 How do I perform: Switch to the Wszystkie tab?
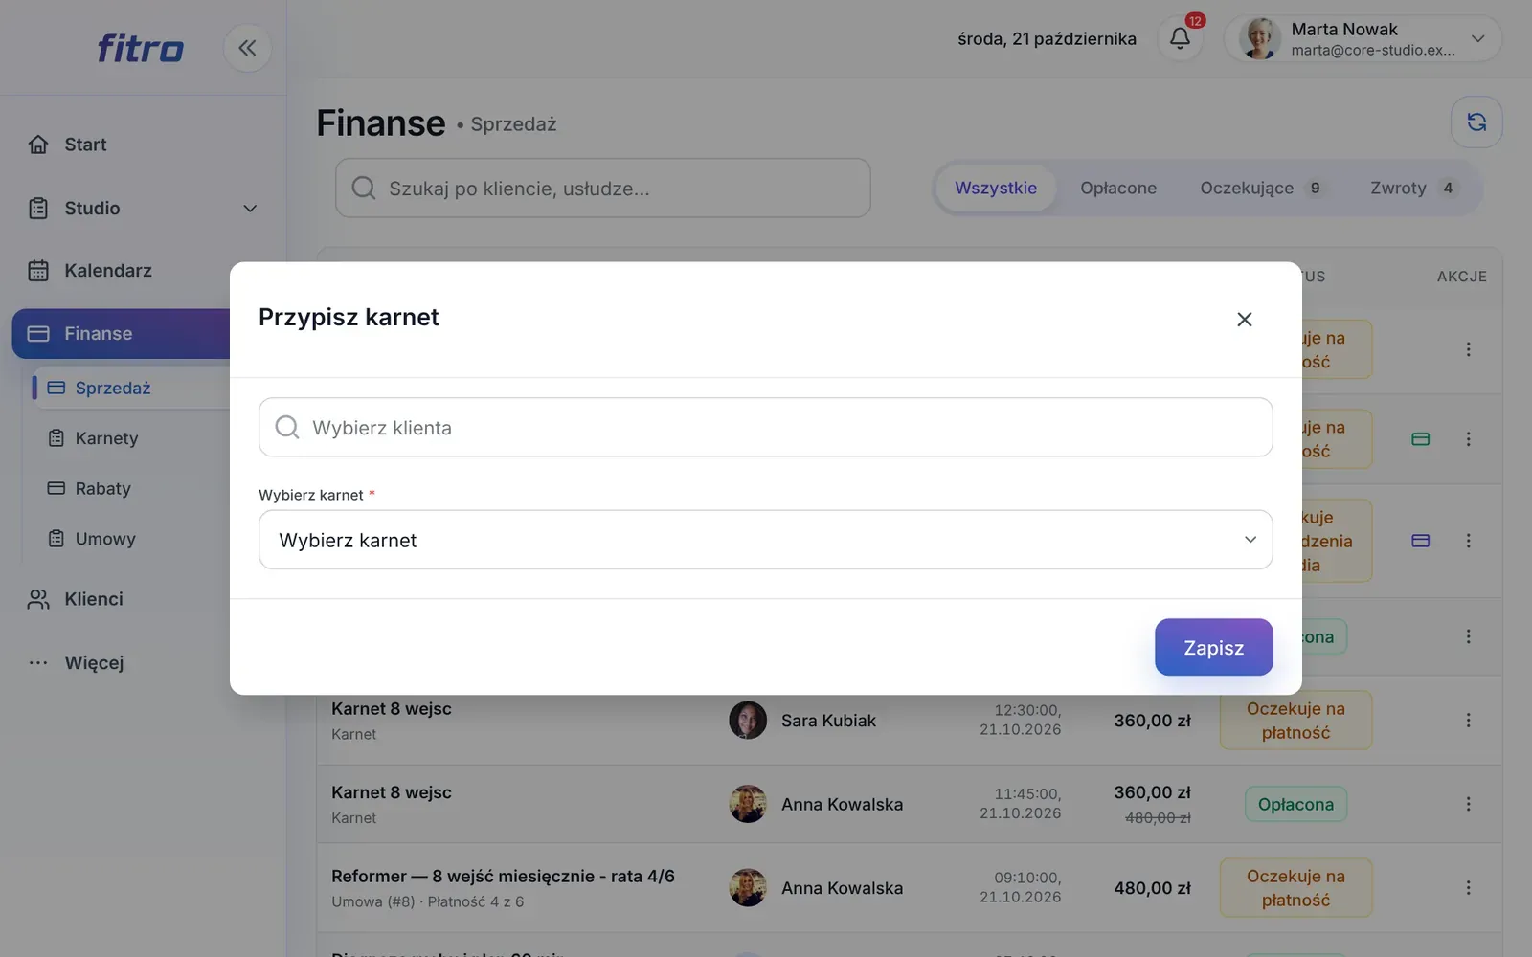995,188
